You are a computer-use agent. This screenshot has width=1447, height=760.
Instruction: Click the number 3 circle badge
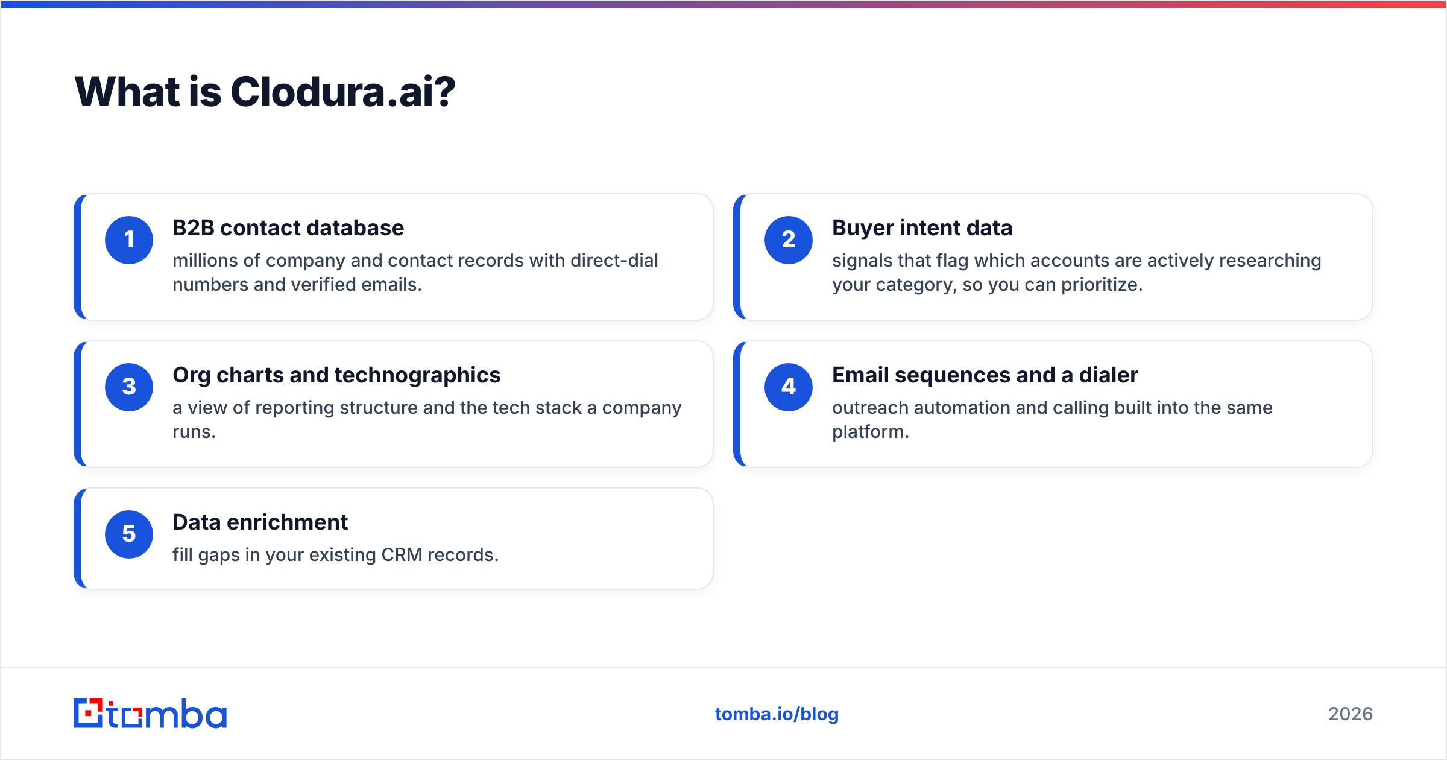tap(129, 387)
